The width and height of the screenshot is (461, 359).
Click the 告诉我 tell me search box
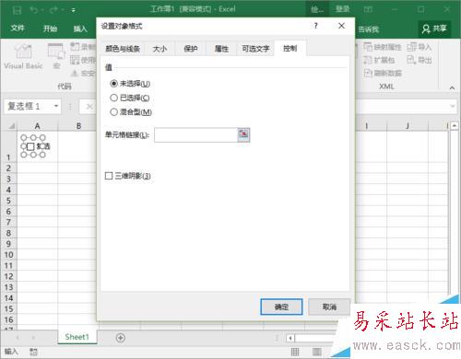click(369, 29)
